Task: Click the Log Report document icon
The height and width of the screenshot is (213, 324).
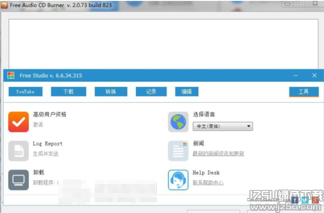Action: point(19,151)
